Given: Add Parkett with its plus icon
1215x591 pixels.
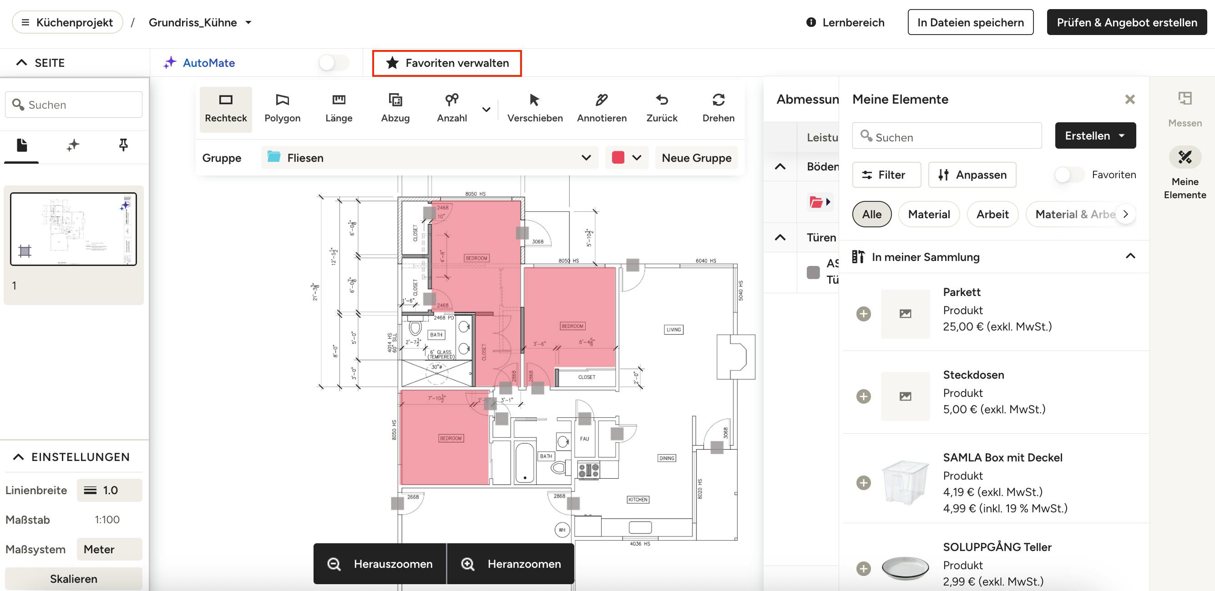Looking at the screenshot, I should 864,314.
